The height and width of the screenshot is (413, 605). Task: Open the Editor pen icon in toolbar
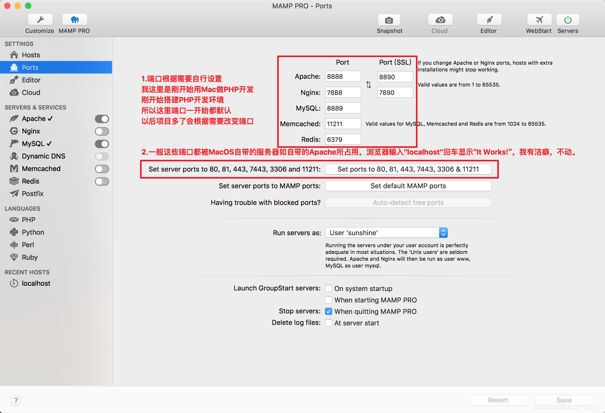[489, 20]
